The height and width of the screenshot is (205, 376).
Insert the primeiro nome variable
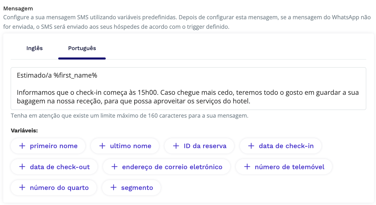pyautogui.click(x=48, y=146)
